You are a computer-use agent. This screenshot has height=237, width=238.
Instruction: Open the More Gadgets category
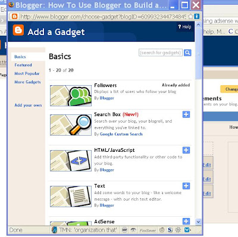(27, 82)
